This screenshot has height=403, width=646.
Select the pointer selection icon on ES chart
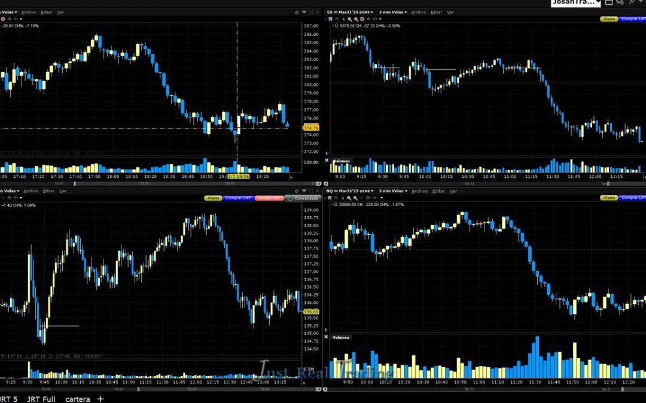tap(343, 19)
